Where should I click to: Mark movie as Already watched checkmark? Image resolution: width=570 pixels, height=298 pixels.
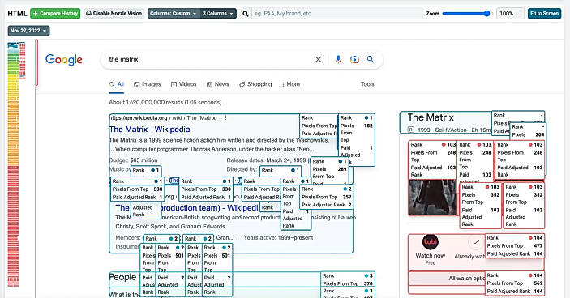pyautogui.click(x=476, y=242)
